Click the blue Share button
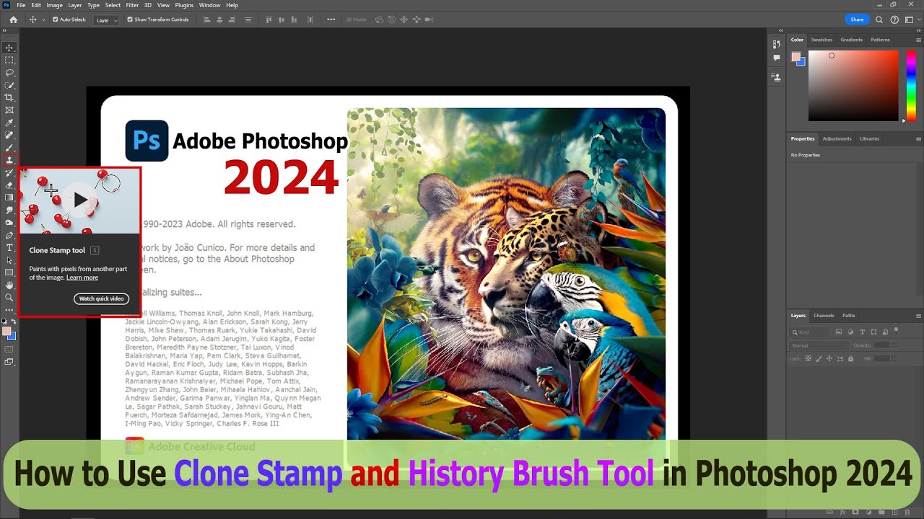The height and width of the screenshot is (519, 924). [x=857, y=19]
